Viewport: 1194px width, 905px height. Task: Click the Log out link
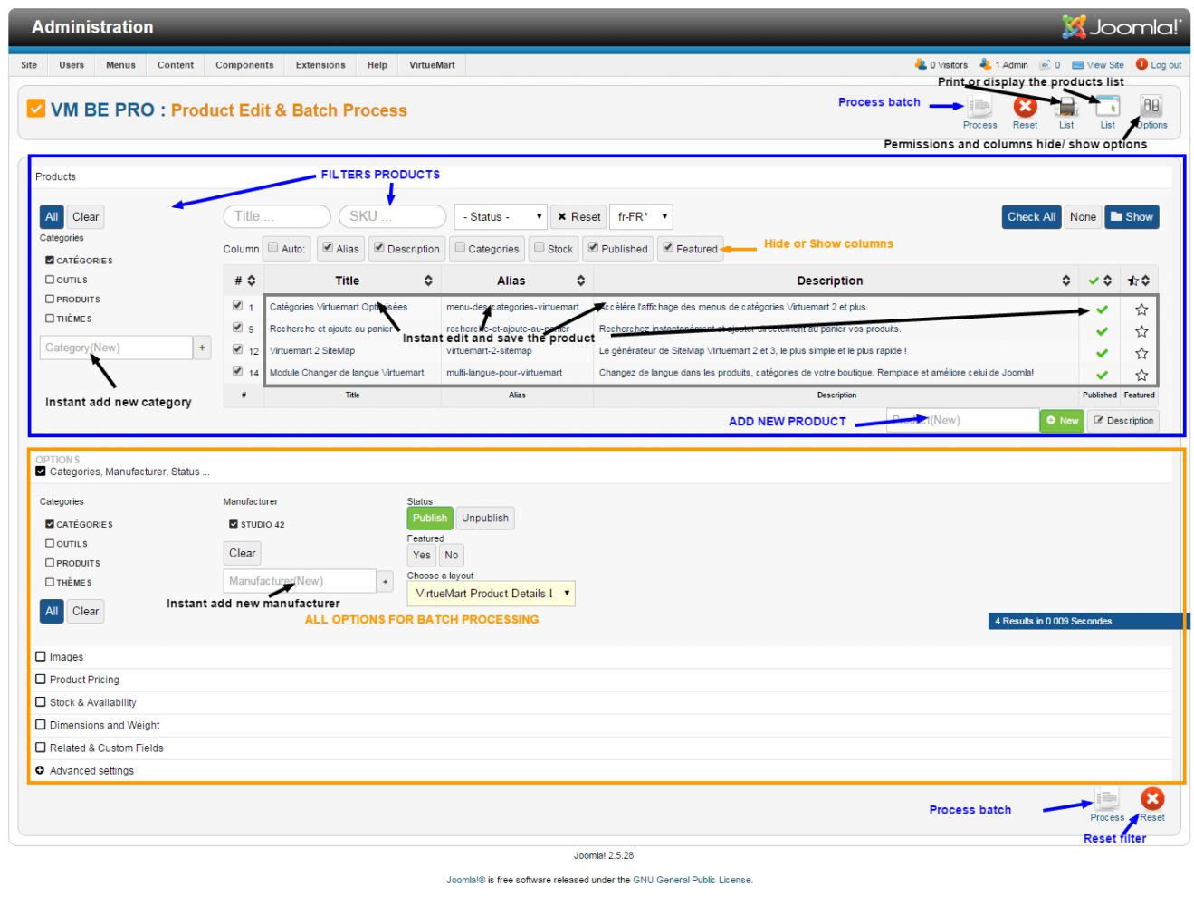tap(1159, 65)
